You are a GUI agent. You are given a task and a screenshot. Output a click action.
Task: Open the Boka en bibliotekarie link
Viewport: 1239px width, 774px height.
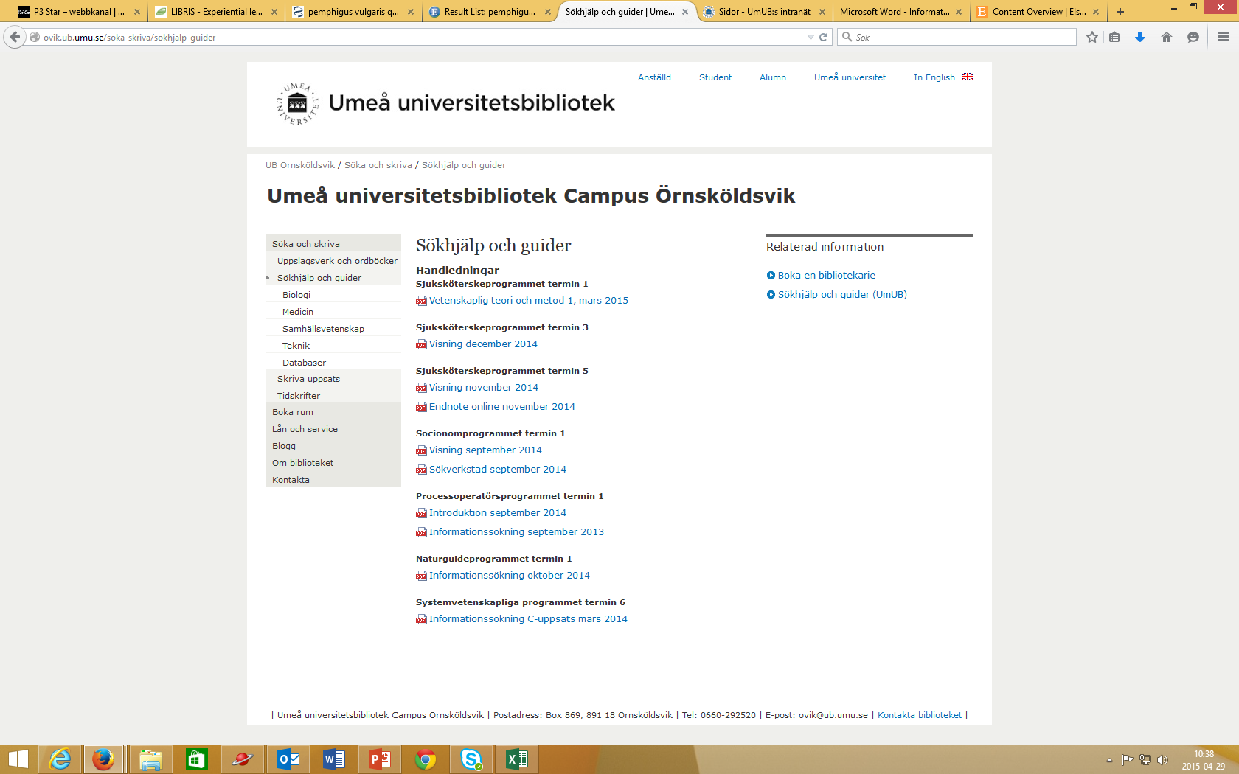pos(826,276)
